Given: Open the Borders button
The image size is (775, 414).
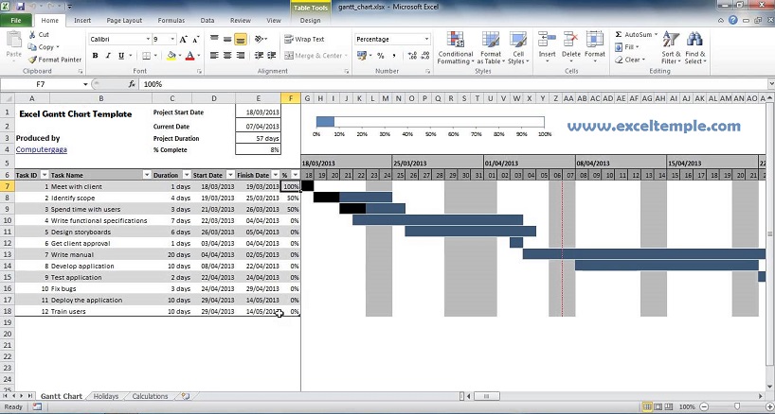Looking at the screenshot, I should tap(146, 56).
